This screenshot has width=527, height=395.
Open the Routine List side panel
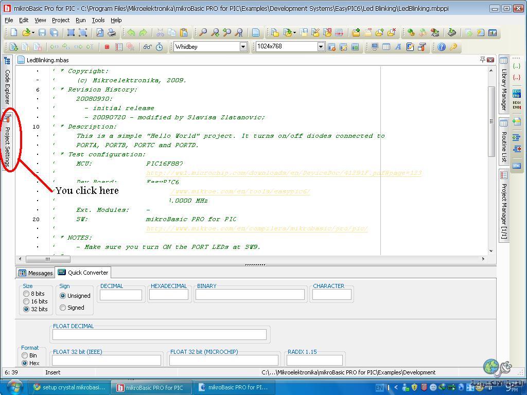point(503,141)
